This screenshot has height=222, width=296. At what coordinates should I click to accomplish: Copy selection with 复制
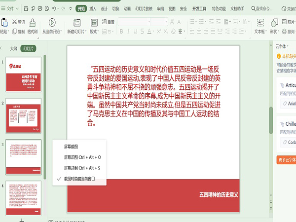(19, 32)
